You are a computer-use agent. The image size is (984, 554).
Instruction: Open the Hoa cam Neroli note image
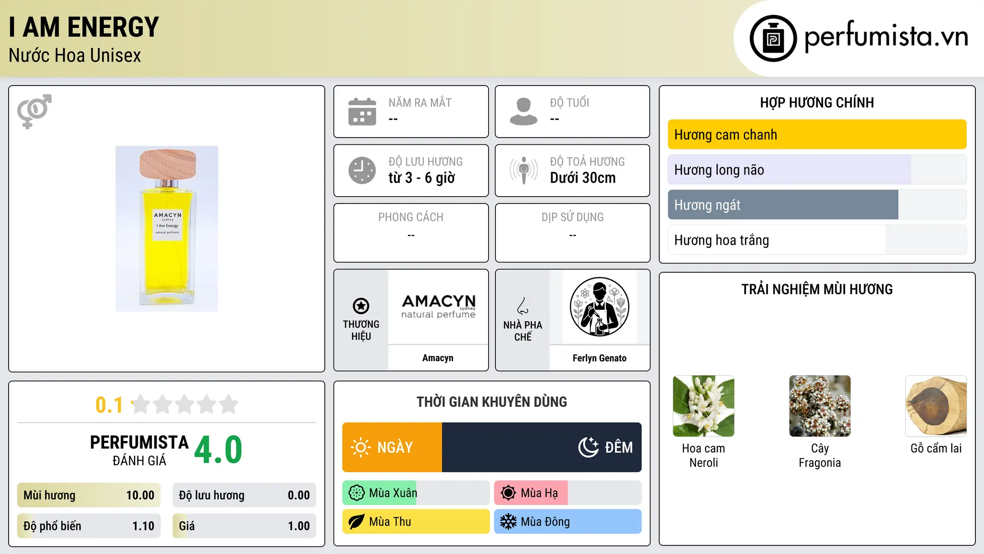tap(703, 406)
